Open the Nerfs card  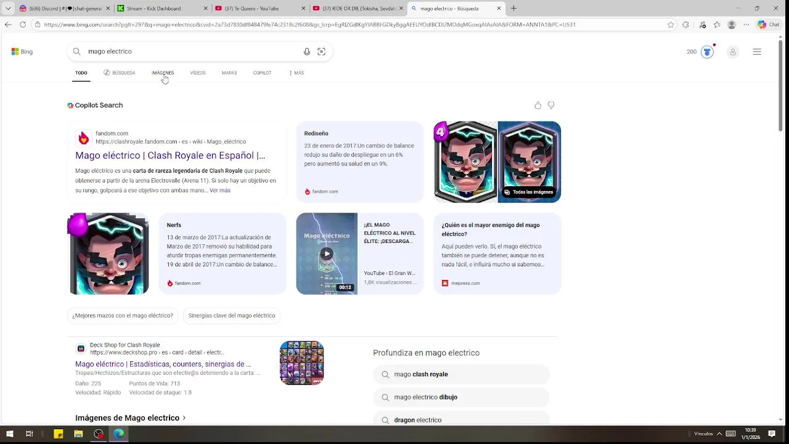click(x=223, y=253)
